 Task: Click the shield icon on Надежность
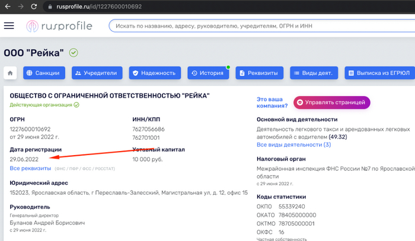click(135, 73)
